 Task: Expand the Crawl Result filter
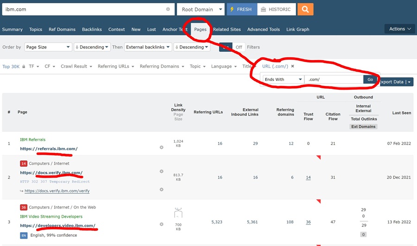click(x=76, y=66)
